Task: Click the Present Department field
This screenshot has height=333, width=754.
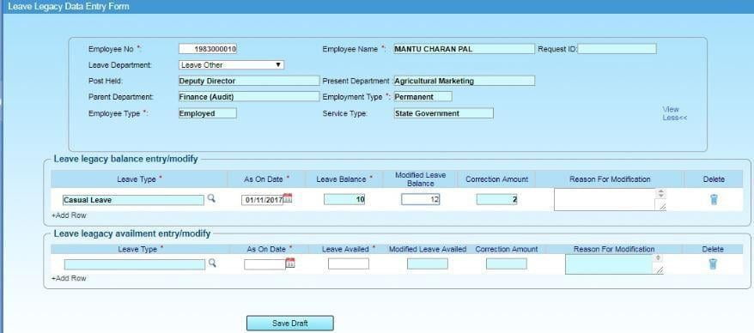Action: pyautogui.click(x=464, y=81)
